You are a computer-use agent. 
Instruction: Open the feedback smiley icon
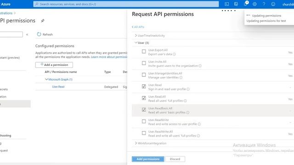(x=273, y=4)
